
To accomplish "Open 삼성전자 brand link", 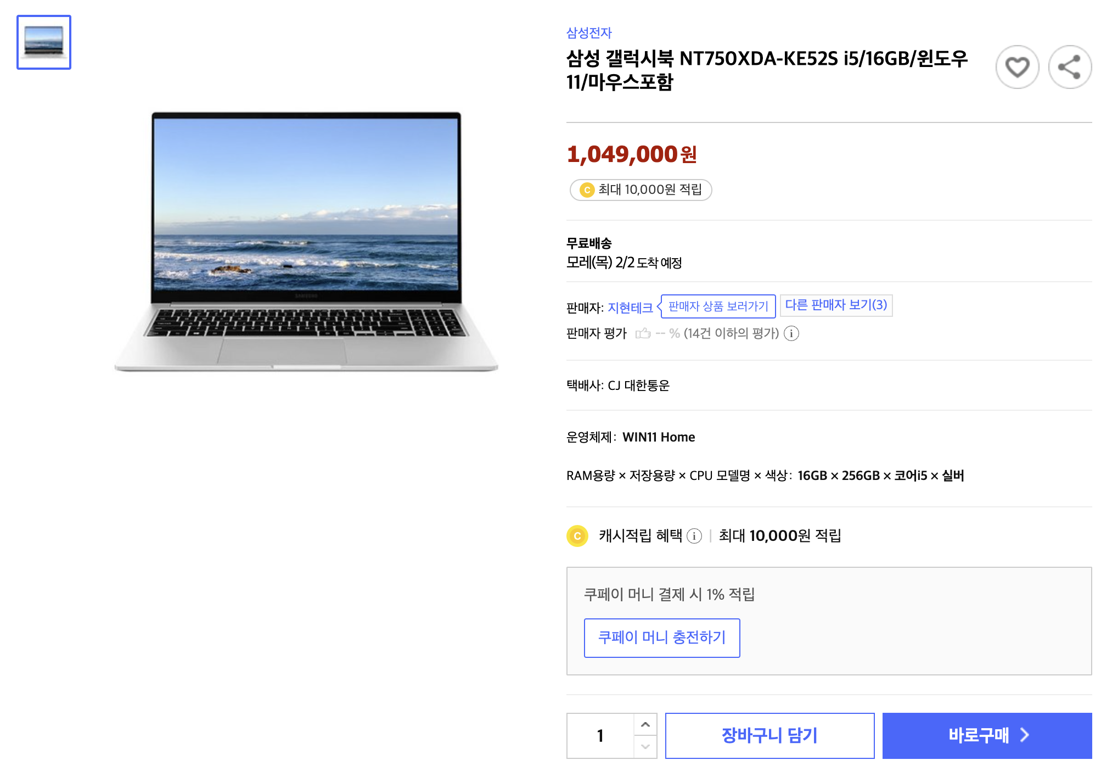I will click(589, 33).
